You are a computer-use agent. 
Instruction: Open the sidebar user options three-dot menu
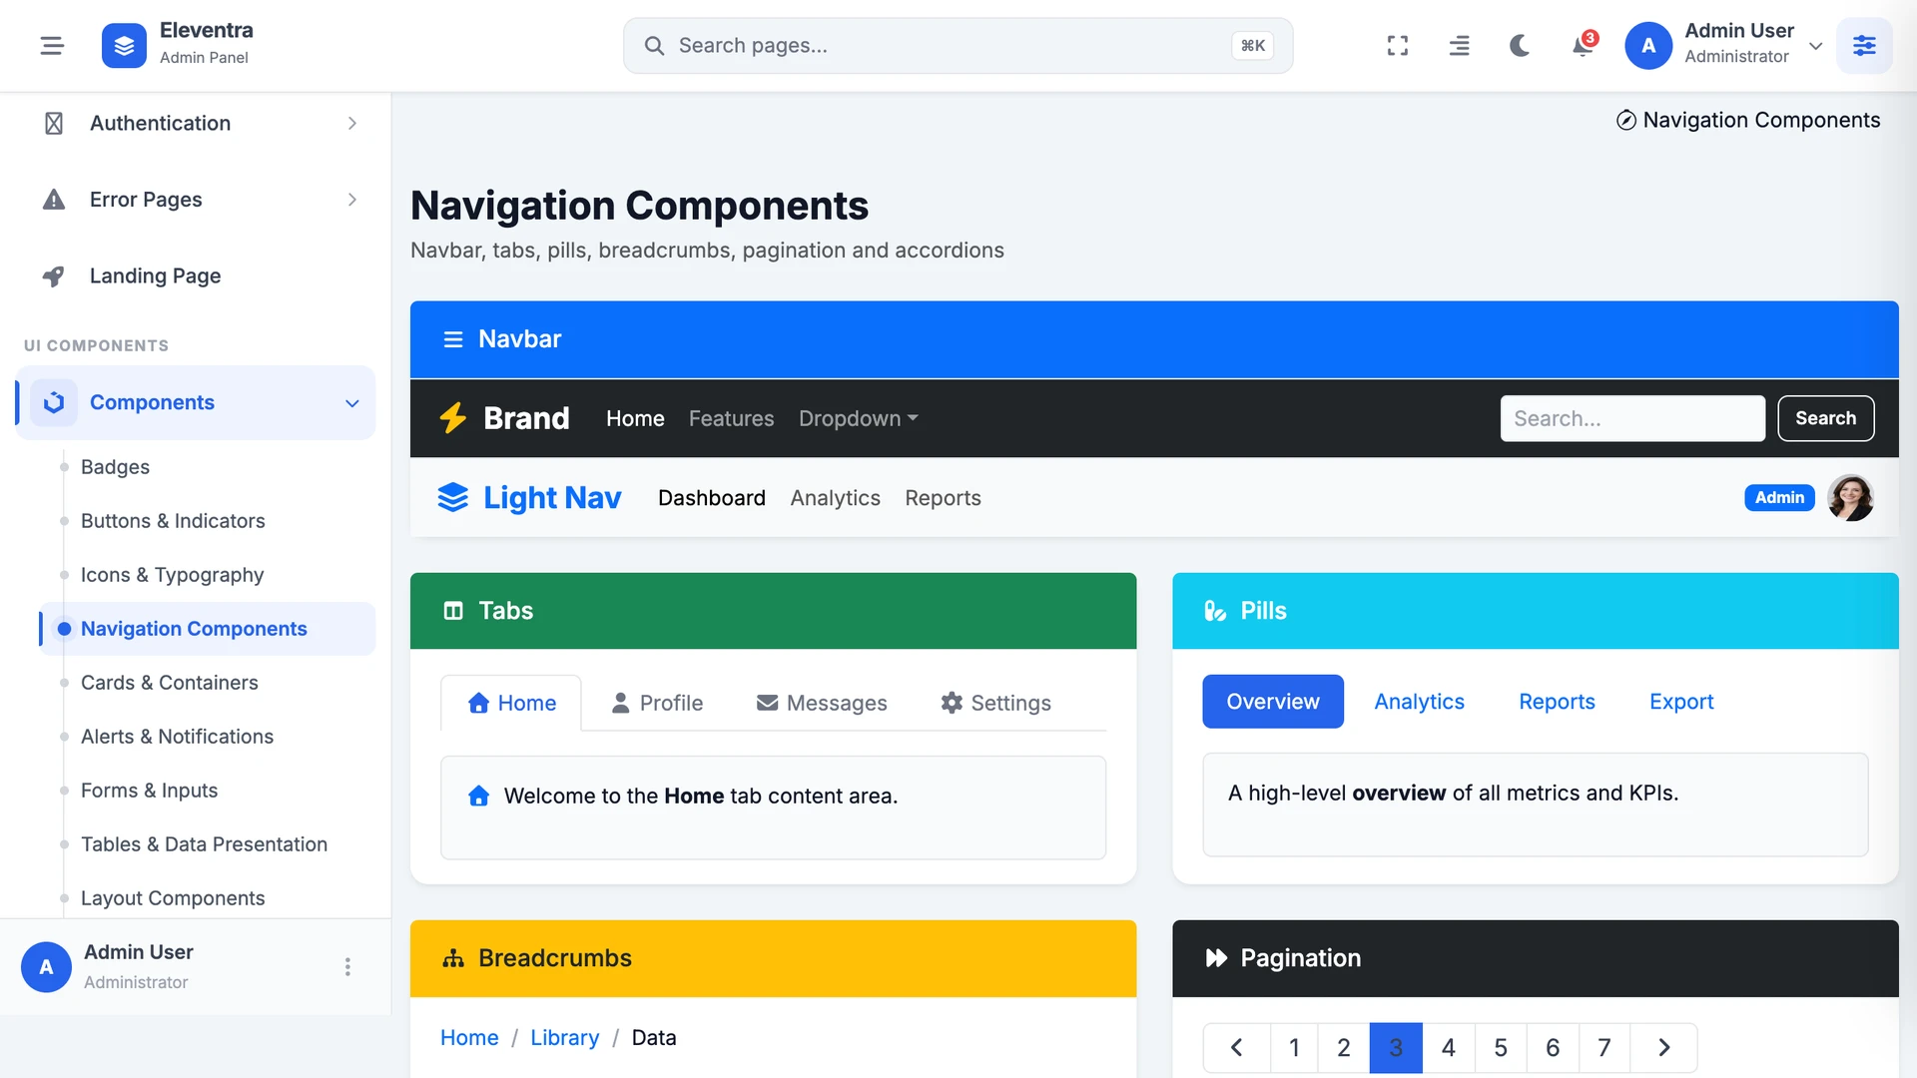pyautogui.click(x=347, y=966)
